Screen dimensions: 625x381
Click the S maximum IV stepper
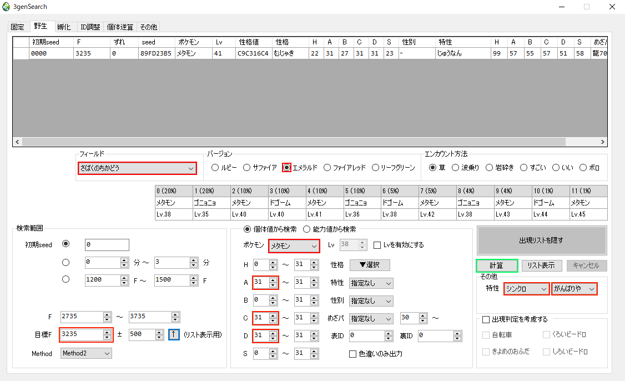(315, 353)
